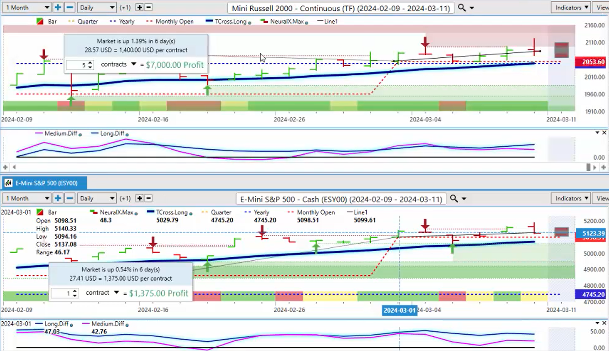Viewport: 609px width, 351px height.
Task: Expand search options arrow beside Russell magnifier
Action: coord(472,8)
